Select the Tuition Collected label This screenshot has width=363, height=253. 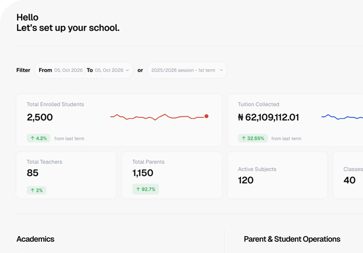[258, 104]
